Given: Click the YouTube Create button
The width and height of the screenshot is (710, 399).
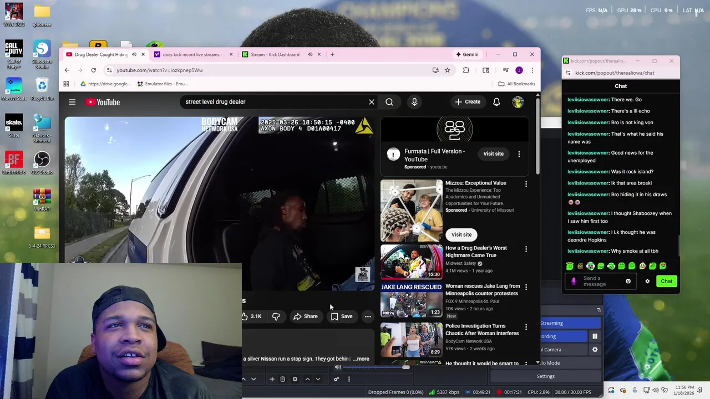Looking at the screenshot, I should coord(468,102).
